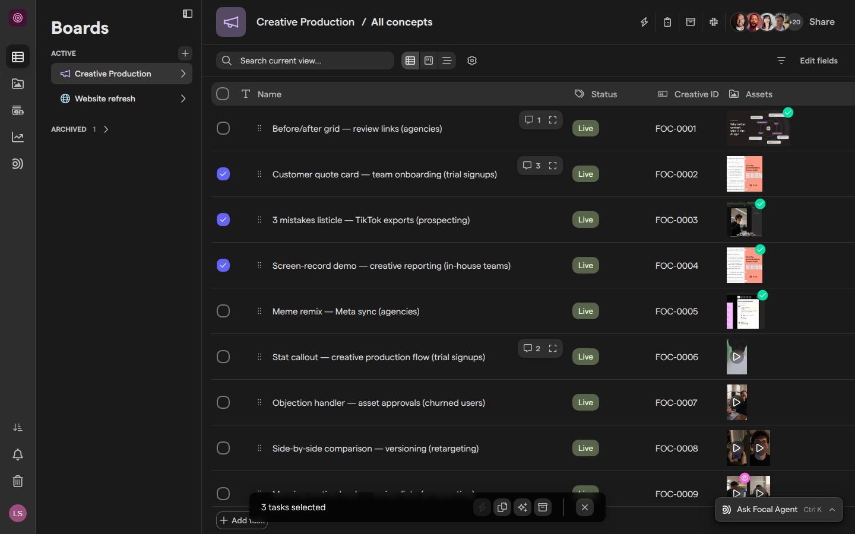Viewport: 855px width, 534px height.
Task: Open the 2 comments on Stat callout row
Action: 531,348
